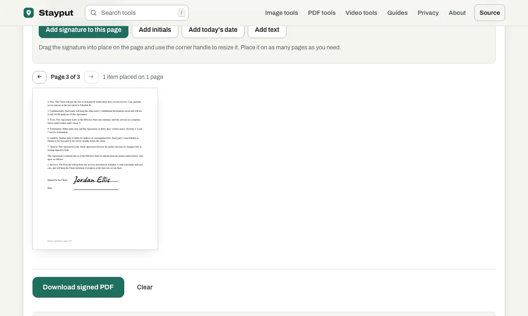Click the Source button
528x316 pixels.
coord(490,13)
